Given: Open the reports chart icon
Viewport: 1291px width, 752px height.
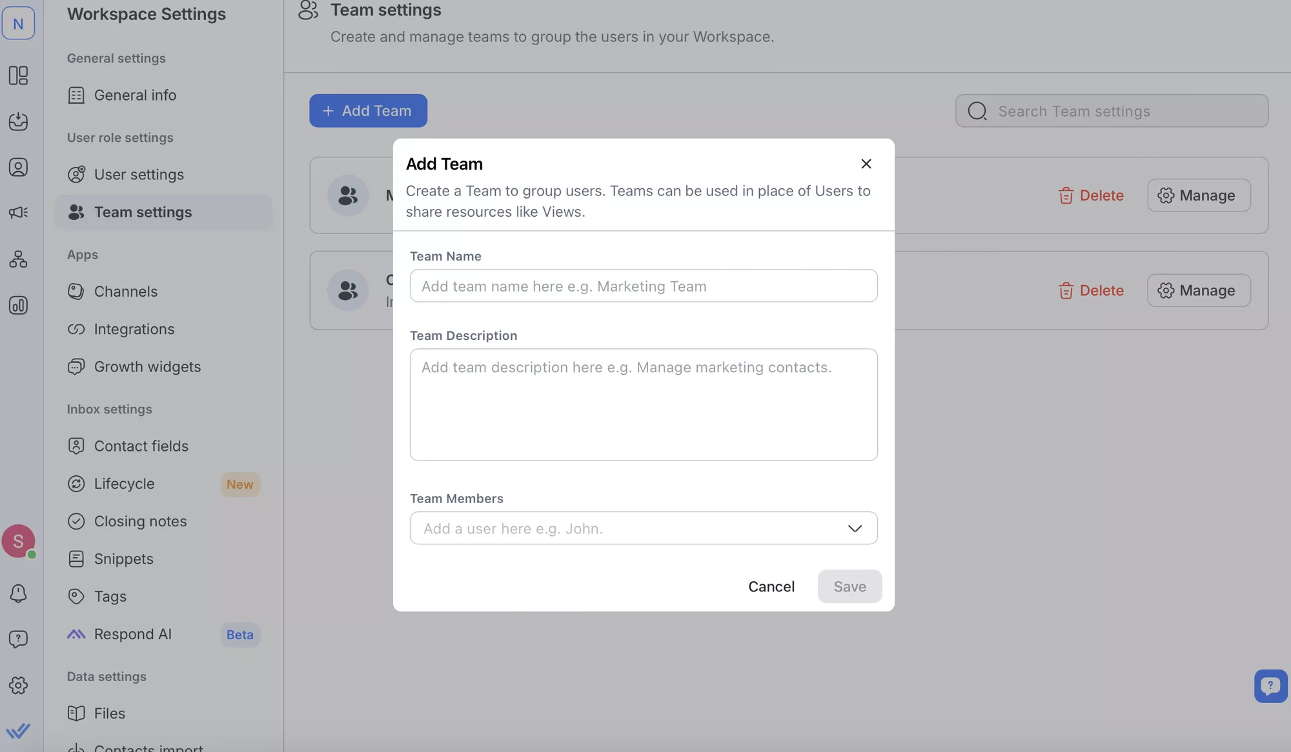Looking at the screenshot, I should tap(18, 305).
